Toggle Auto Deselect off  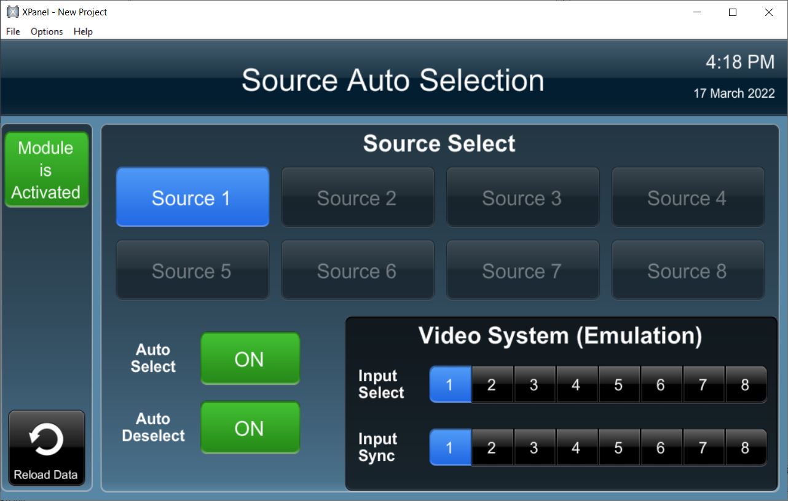pos(250,428)
